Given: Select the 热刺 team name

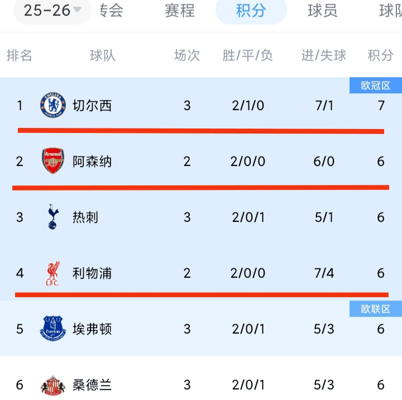Looking at the screenshot, I should (x=85, y=217).
